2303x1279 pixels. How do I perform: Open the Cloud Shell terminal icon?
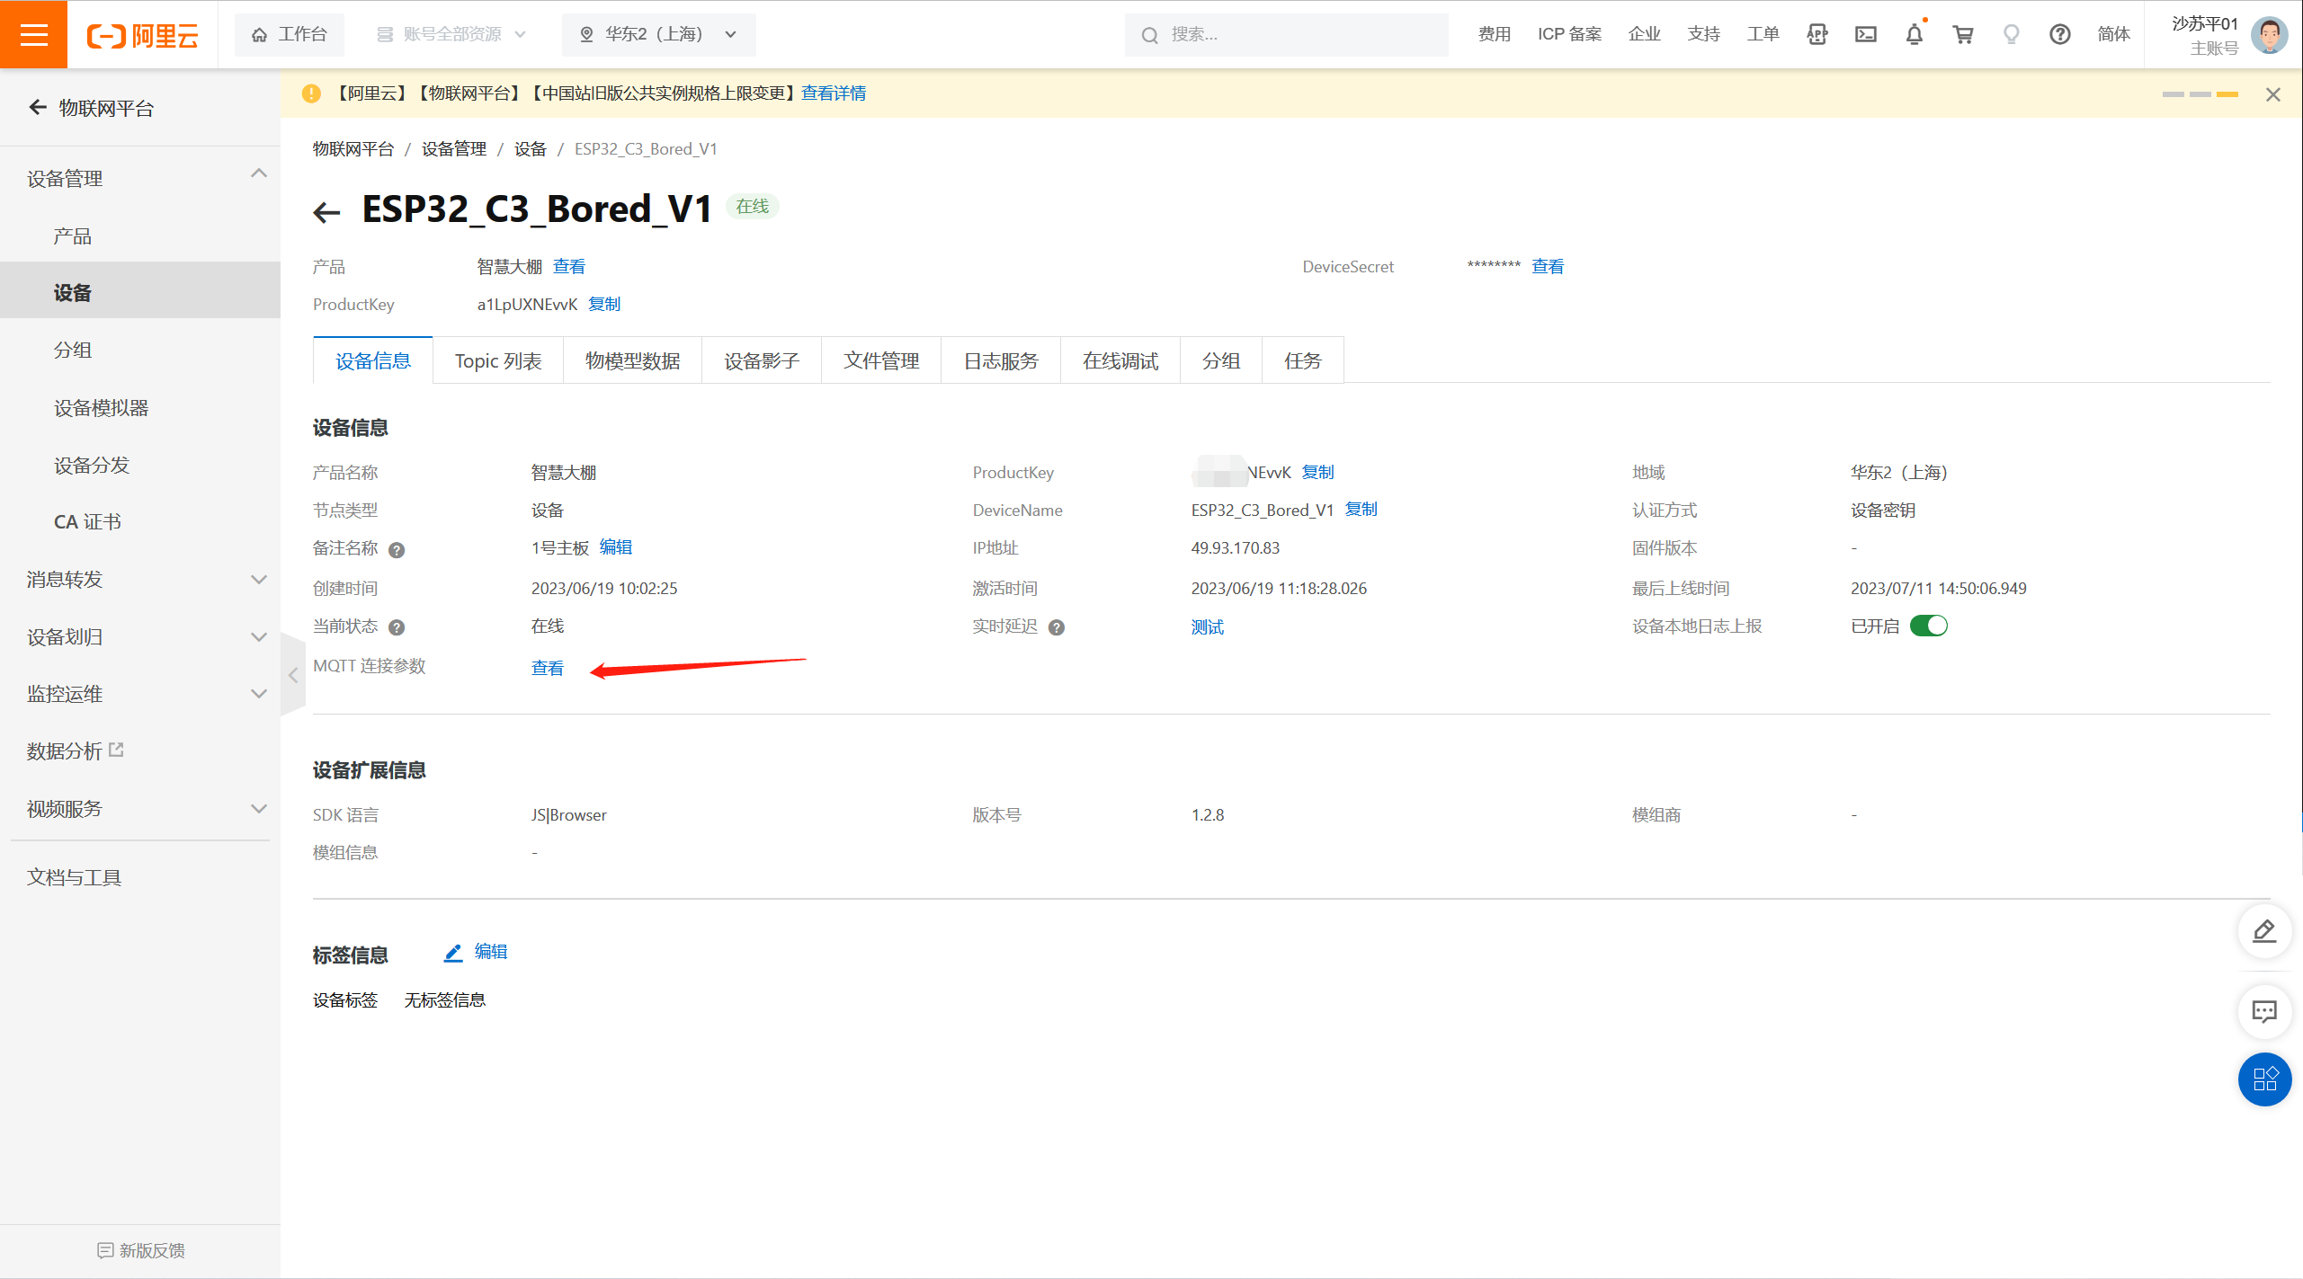click(x=1866, y=34)
